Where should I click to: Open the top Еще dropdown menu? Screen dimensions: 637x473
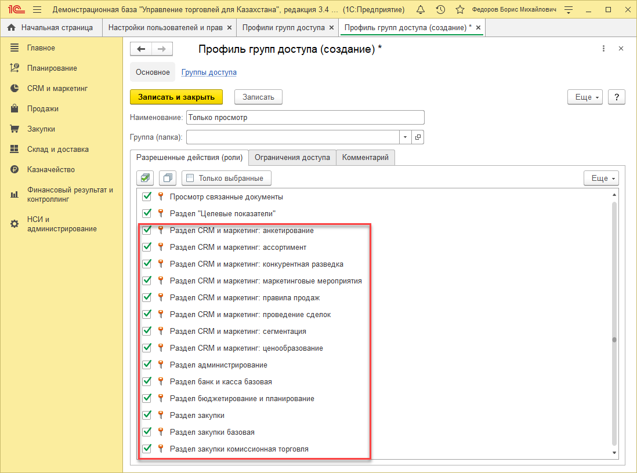(585, 97)
